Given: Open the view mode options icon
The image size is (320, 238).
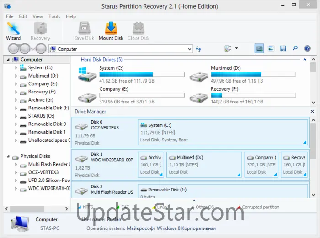Looking at the screenshot, I should coord(228,48).
